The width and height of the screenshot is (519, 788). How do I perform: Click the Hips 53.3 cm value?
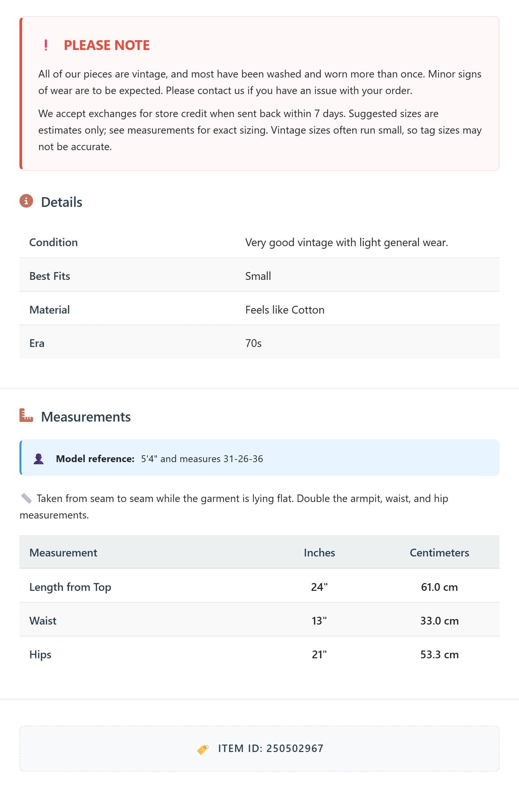pos(440,655)
